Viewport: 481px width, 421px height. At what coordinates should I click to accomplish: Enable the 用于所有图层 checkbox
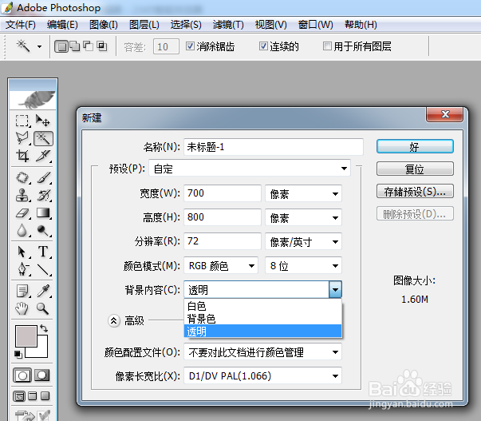[327, 46]
